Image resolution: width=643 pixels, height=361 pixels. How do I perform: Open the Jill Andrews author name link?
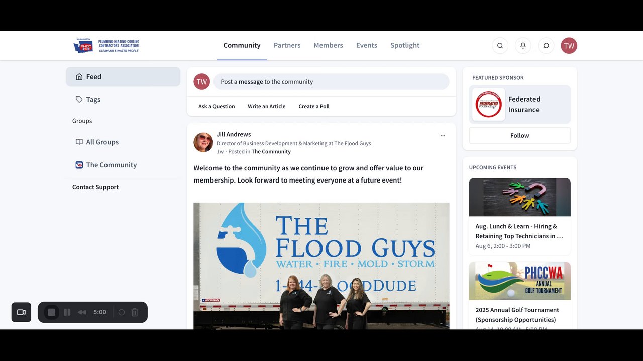pyautogui.click(x=234, y=134)
